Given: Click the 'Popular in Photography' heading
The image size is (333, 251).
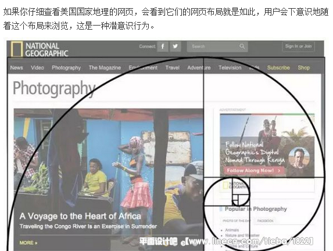Looking at the screenshot, I should click(x=256, y=209).
